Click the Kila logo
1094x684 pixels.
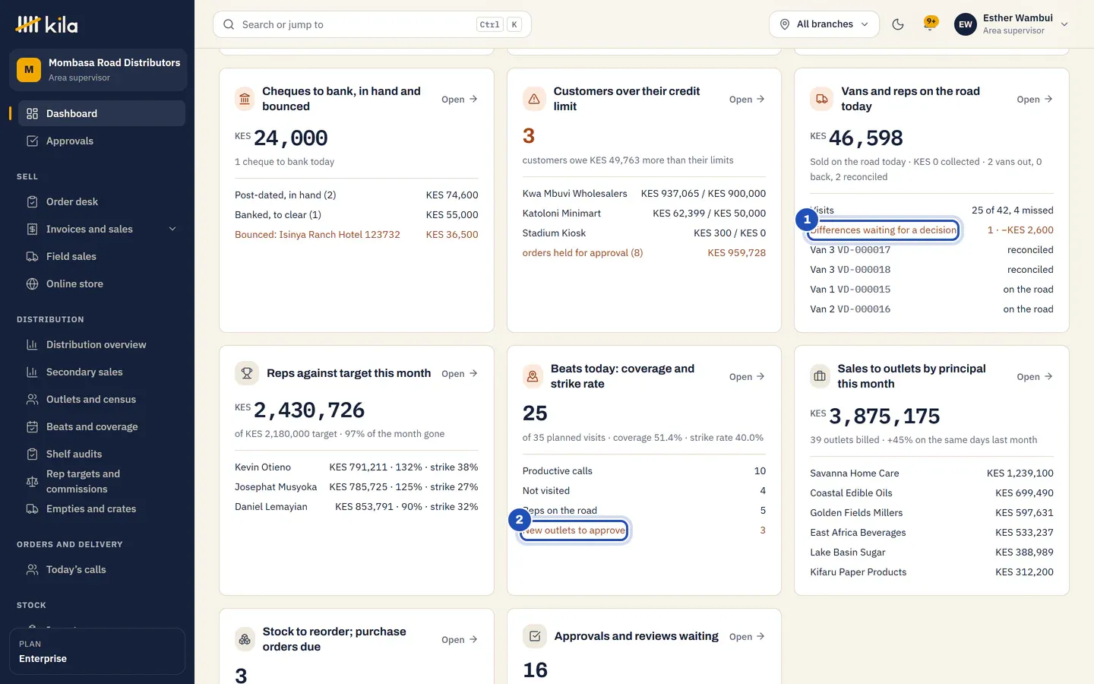point(46,24)
